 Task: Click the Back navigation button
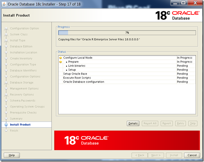[140, 155]
